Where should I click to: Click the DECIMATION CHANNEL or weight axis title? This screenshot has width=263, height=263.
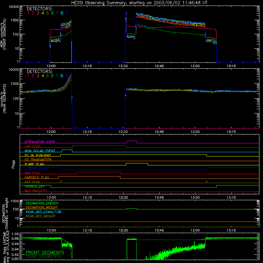tap(5, 213)
